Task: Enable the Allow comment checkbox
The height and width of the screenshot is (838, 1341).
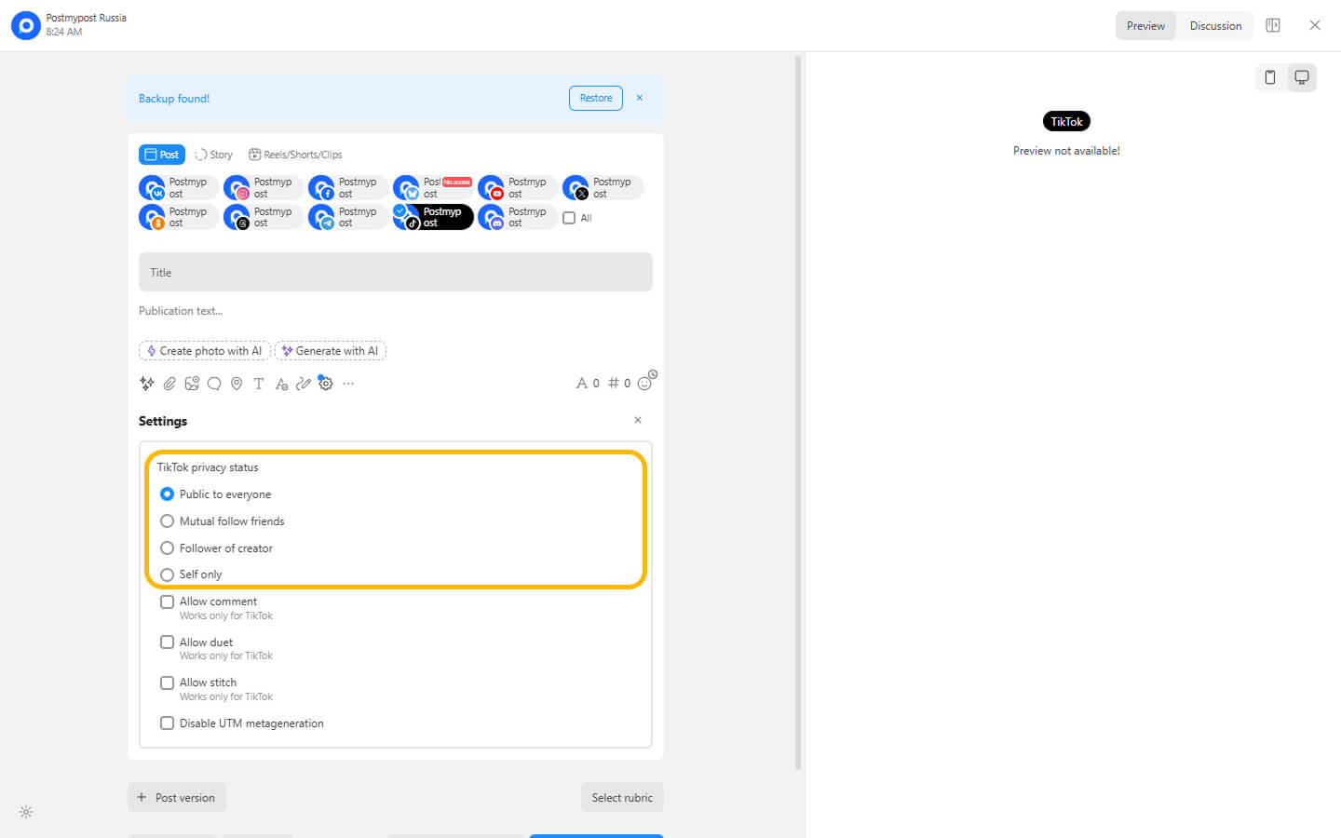Action: (x=168, y=602)
